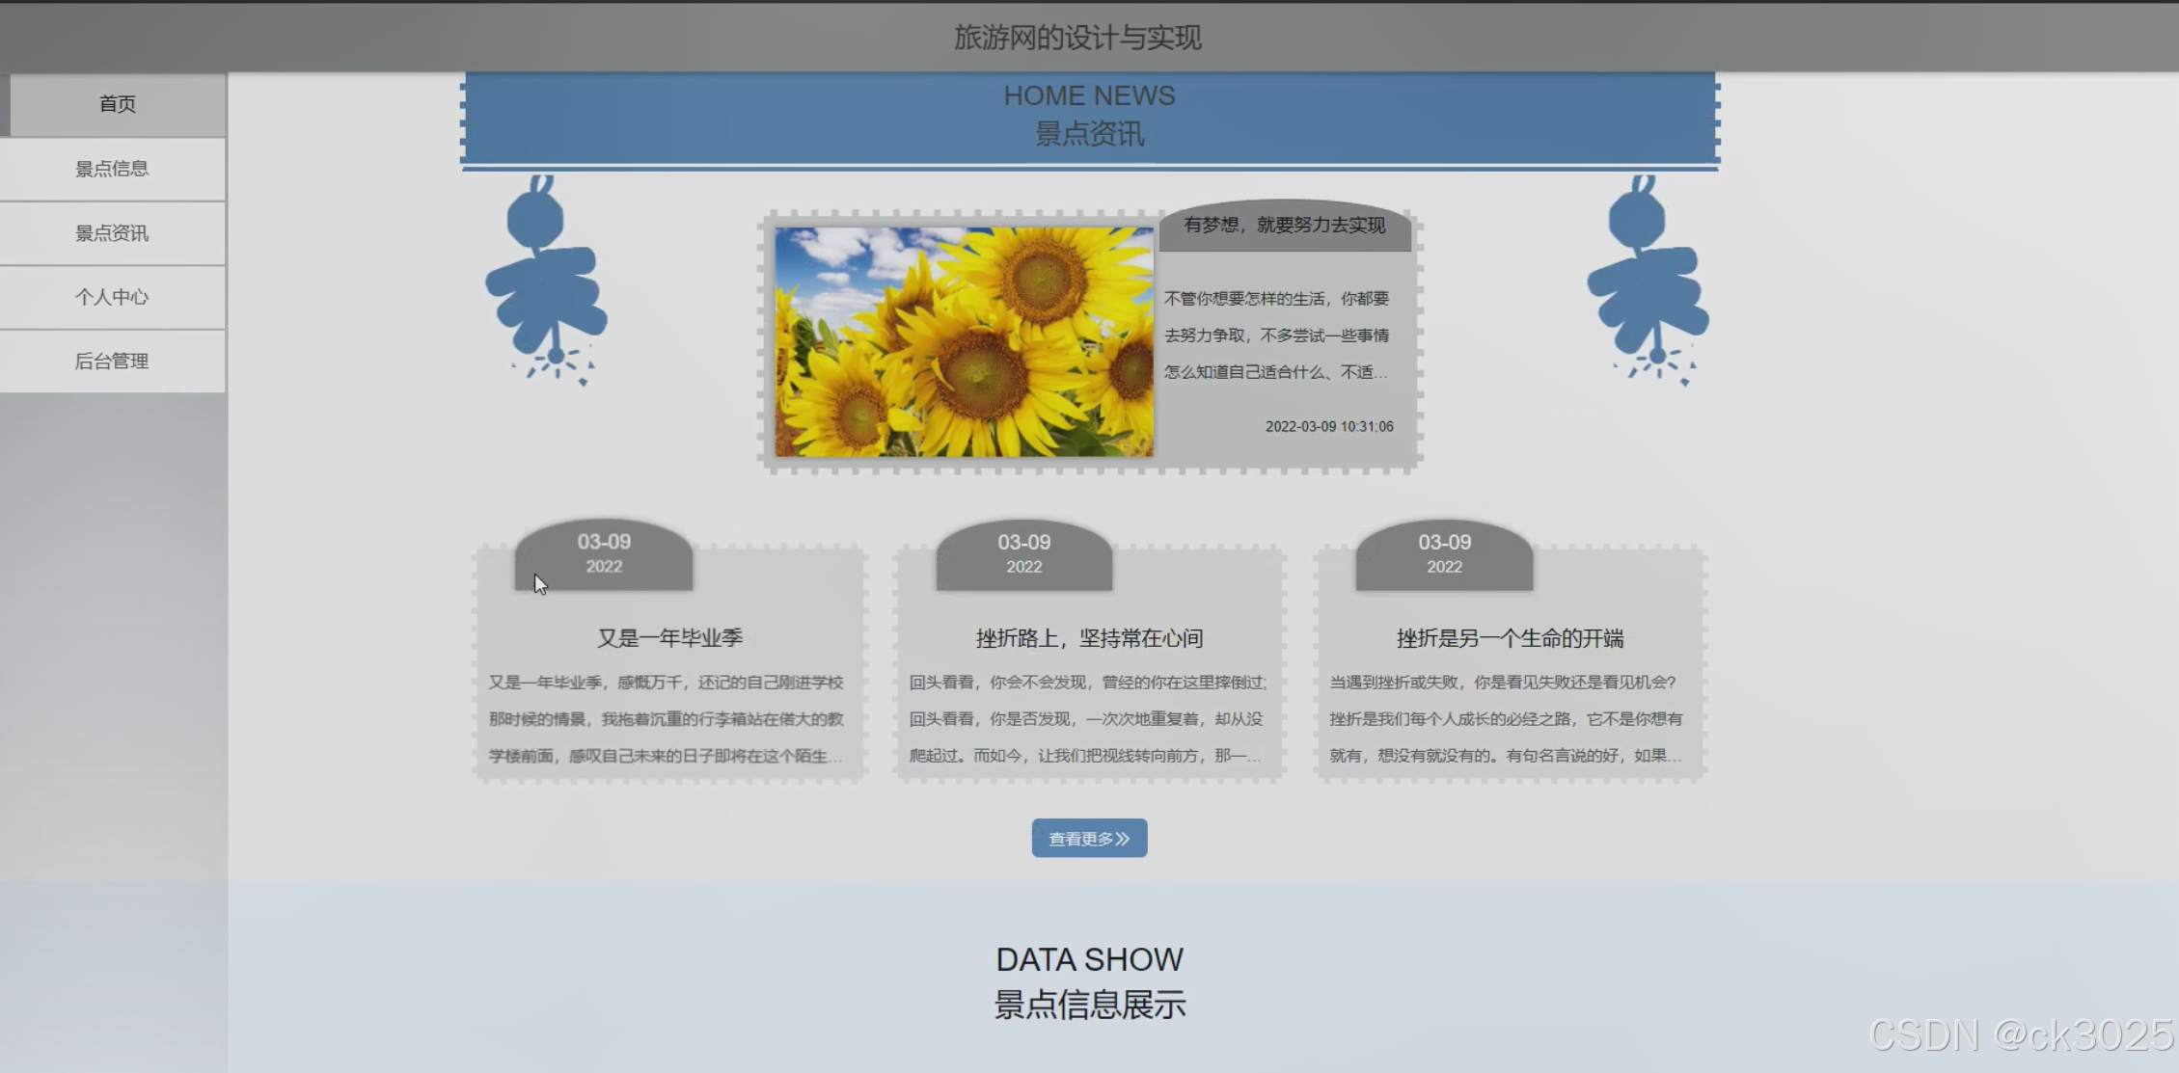Click the 查看更多 button
Viewport: 2179px width, 1073px height.
pyautogui.click(x=1089, y=839)
